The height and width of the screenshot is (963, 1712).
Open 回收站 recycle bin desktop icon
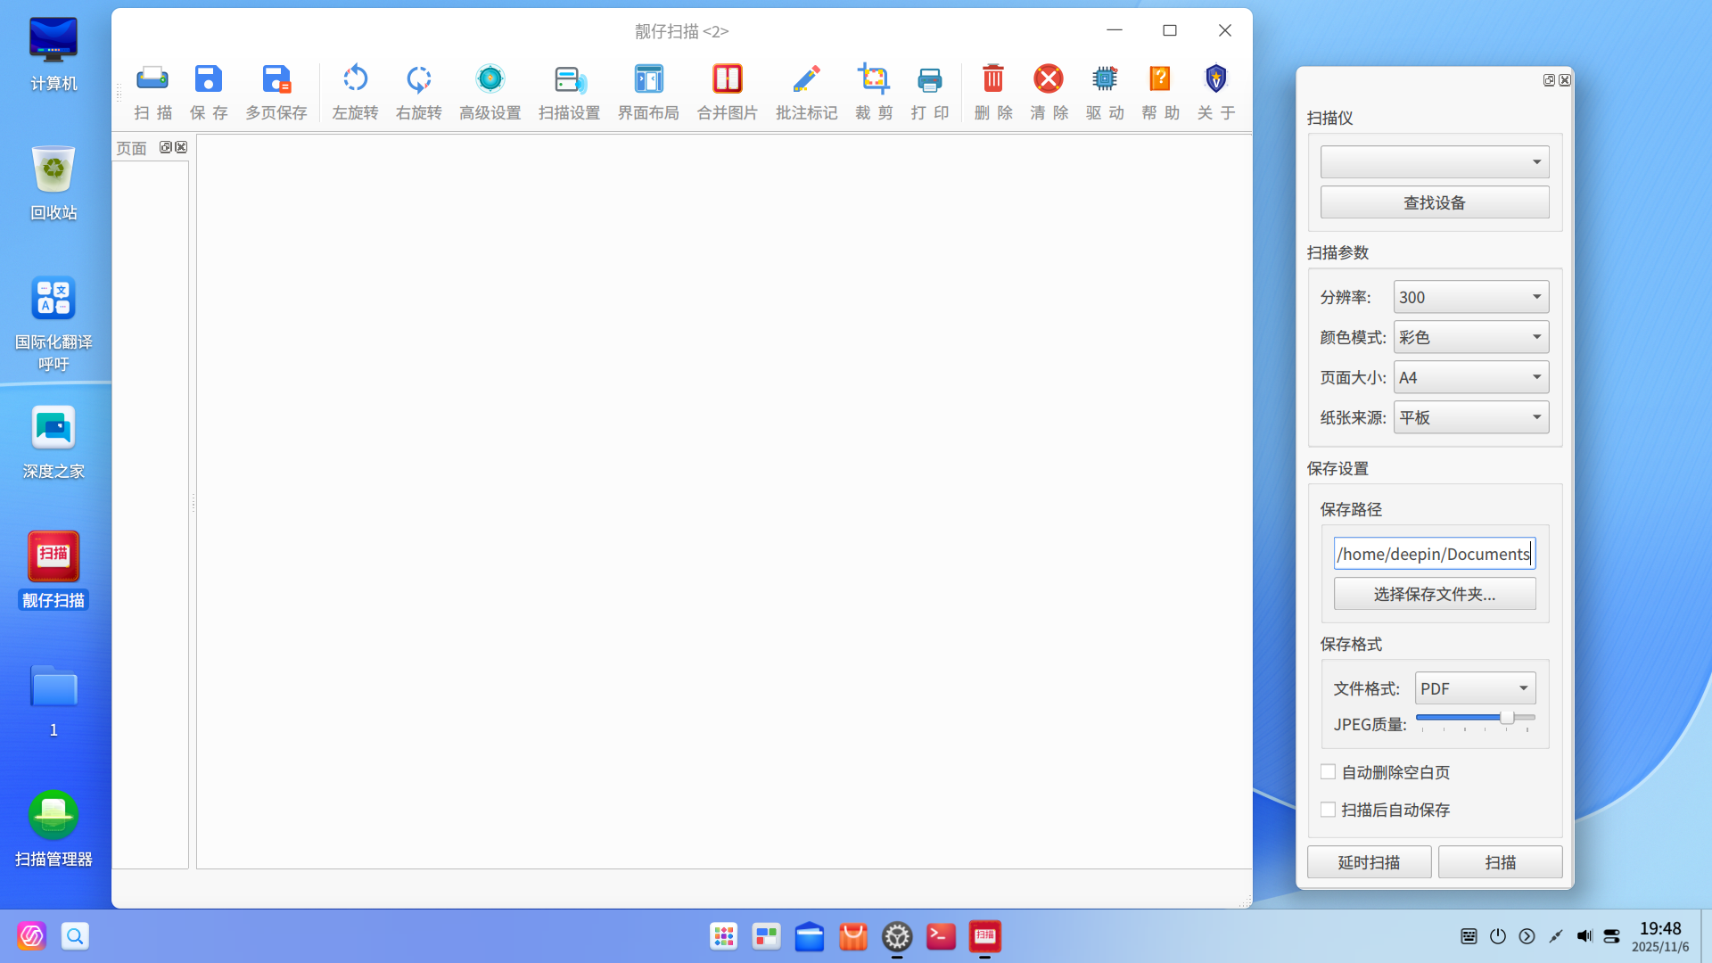point(53,183)
